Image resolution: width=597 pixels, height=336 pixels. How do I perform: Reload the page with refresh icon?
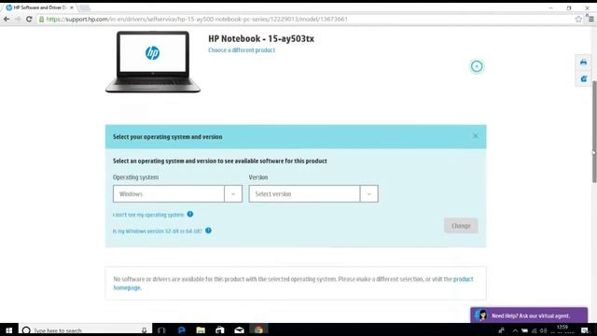coord(29,19)
